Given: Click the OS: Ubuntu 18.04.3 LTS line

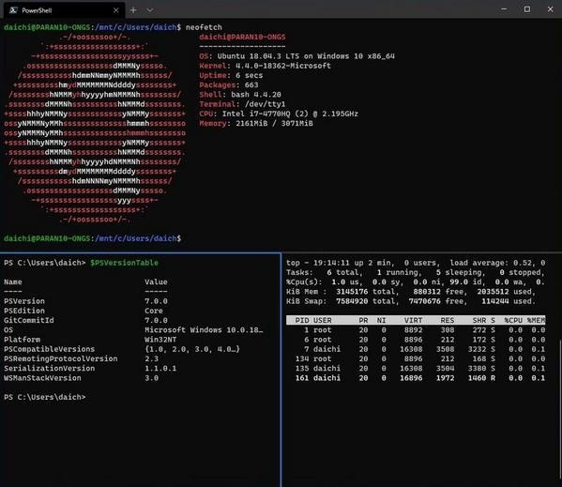Looking at the screenshot, I should pyautogui.click(x=296, y=56).
